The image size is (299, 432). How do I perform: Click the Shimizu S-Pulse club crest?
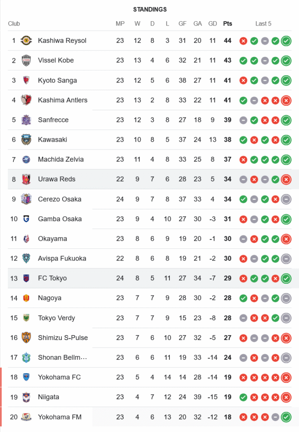[x=26, y=338]
